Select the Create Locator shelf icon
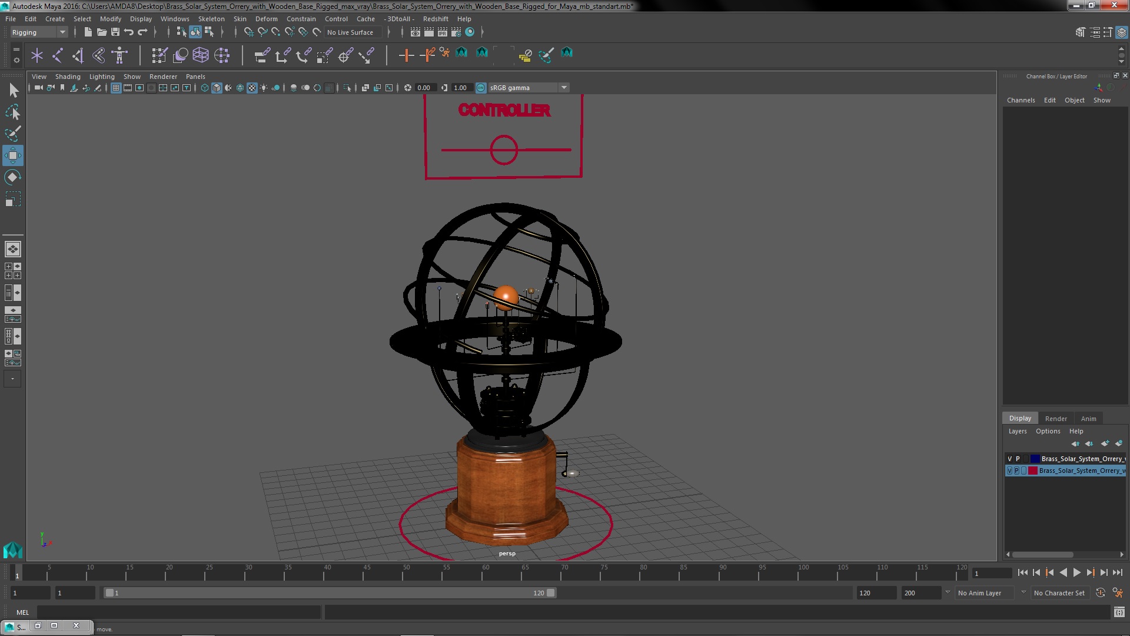 37,56
